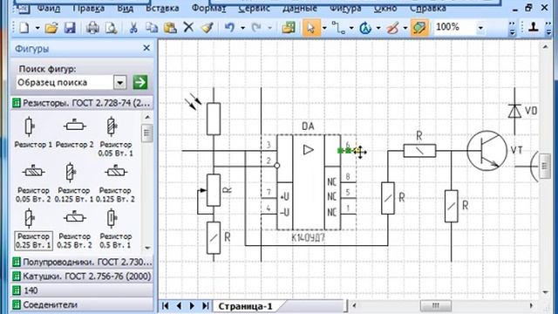Click the green search arrow button

pos(140,82)
